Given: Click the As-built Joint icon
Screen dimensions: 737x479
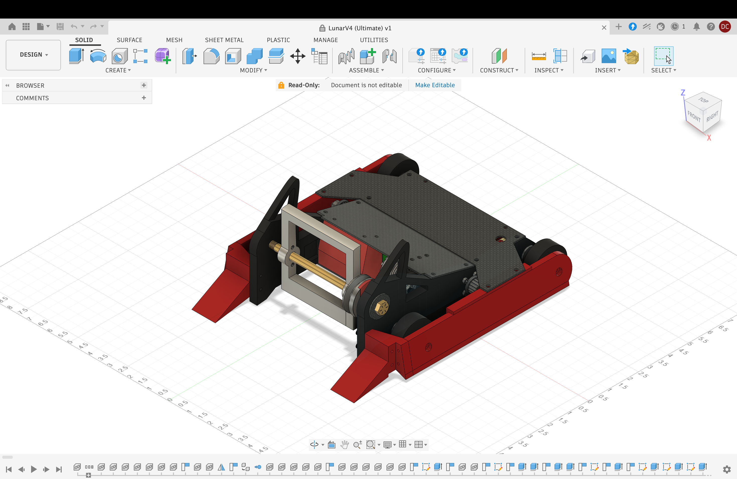Looking at the screenshot, I should [389, 56].
